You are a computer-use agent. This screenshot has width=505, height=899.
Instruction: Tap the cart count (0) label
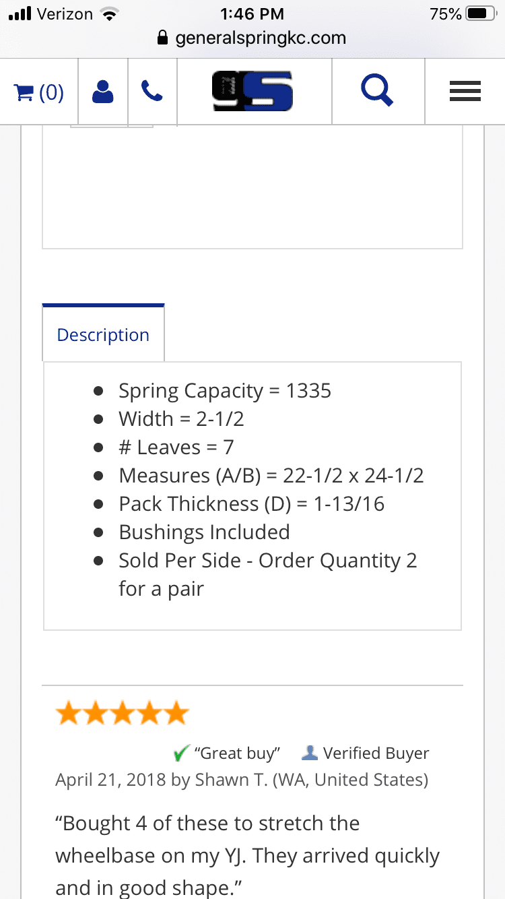point(52,92)
